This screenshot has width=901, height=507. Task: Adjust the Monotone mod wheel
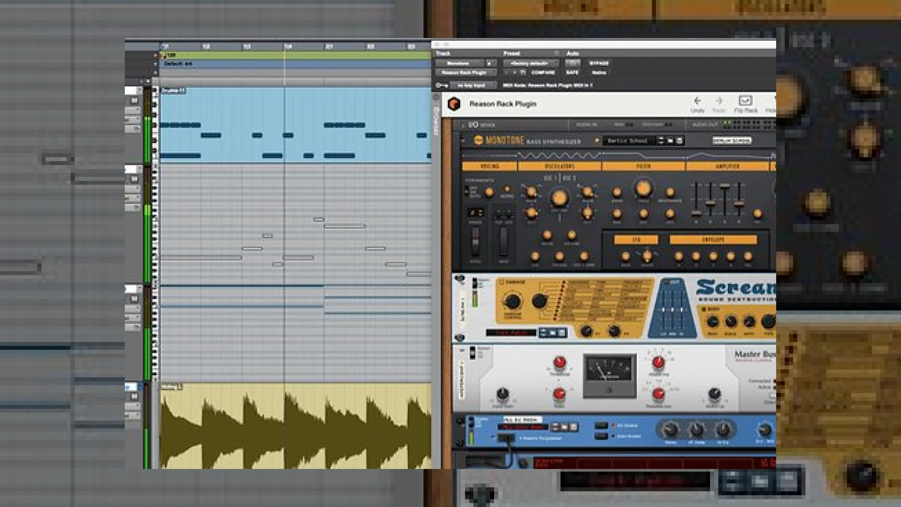coord(503,241)
